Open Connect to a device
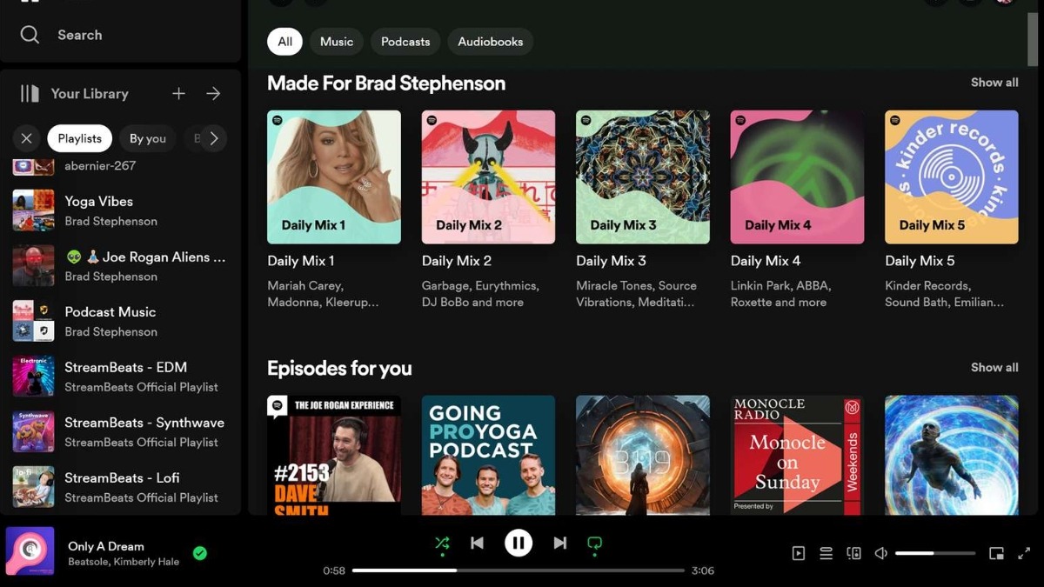Screen dimensions: 1044x587 tap(854, 553)
